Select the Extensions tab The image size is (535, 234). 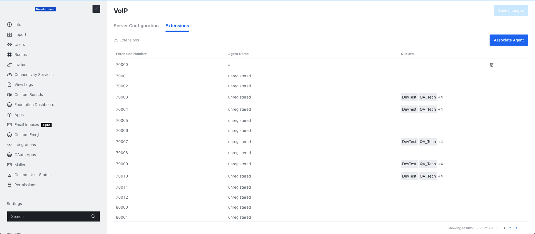coord(177,26)
